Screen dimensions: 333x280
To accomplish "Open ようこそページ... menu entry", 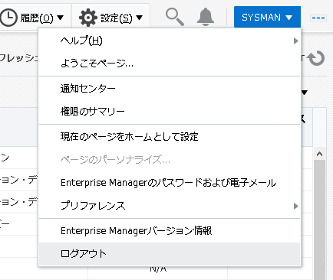I will [x=170, y=63].
